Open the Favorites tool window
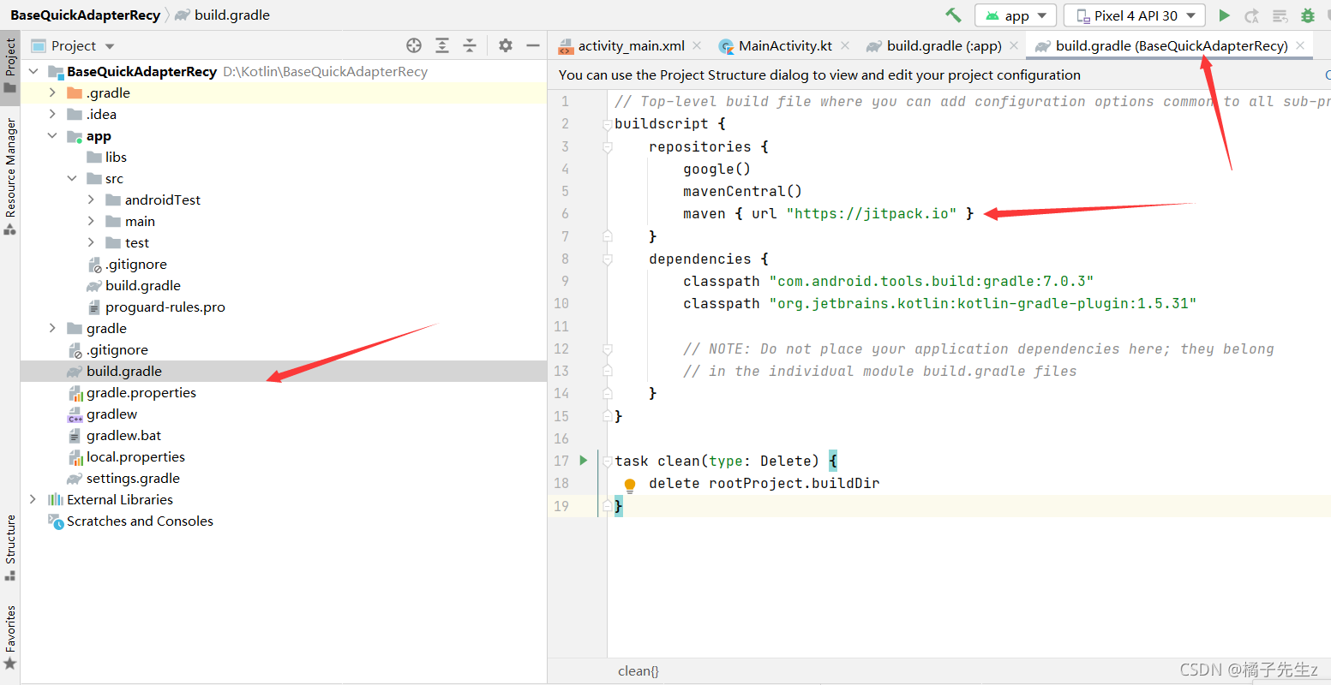This screenshot has height=685, width=1331. coord(10,637)
